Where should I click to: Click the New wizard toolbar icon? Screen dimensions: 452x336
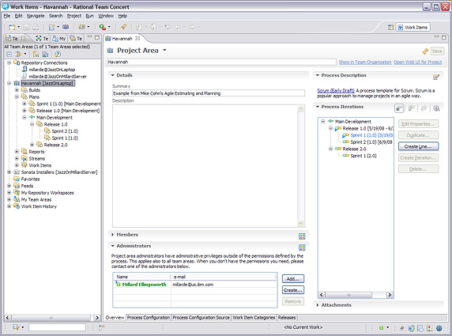[x=12, y=27]
